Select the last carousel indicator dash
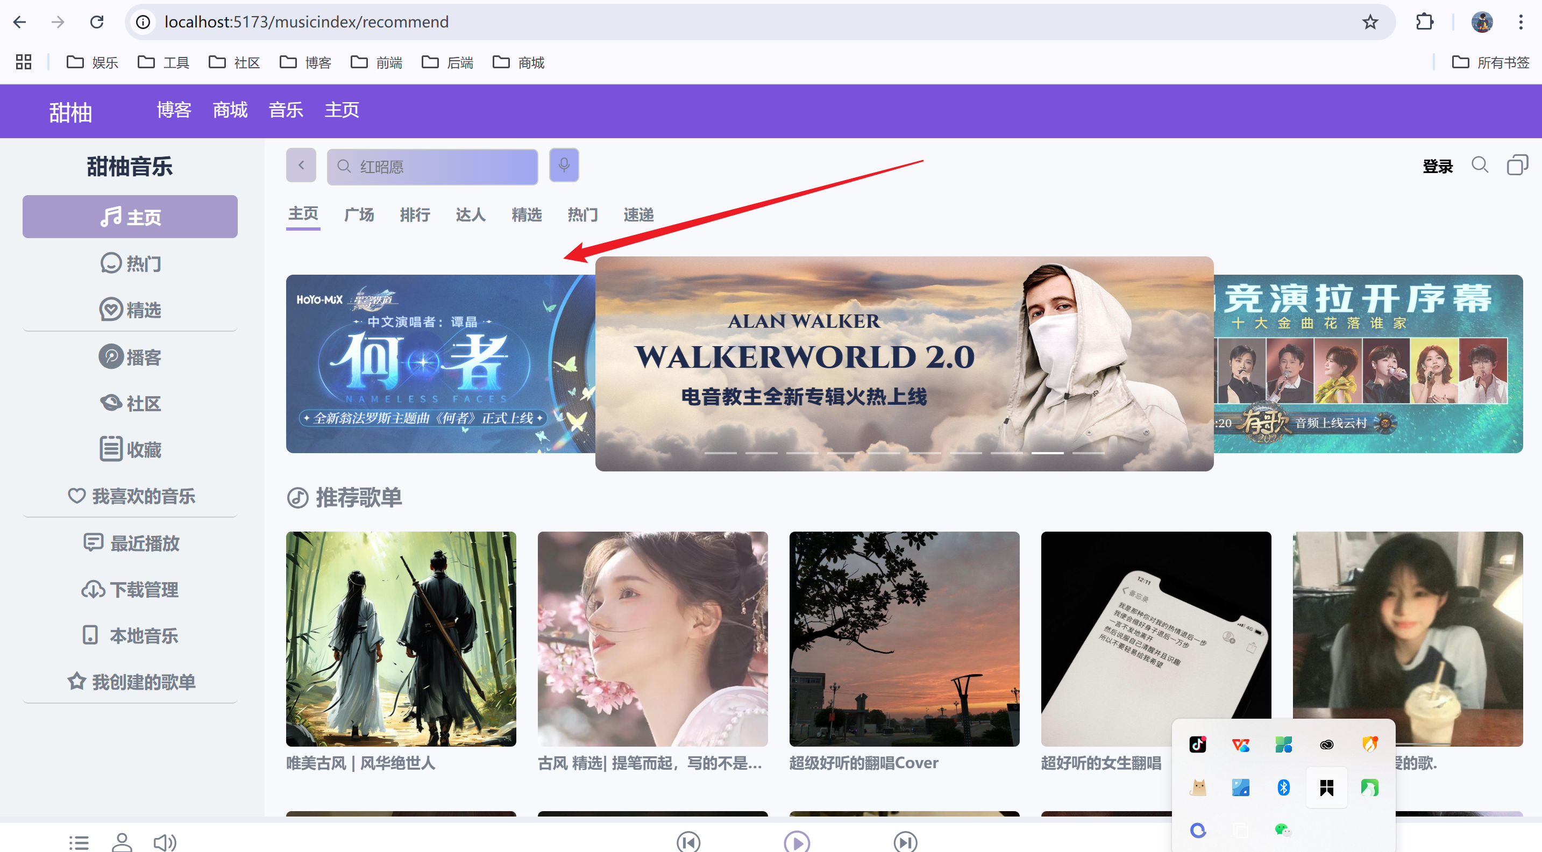 click(1088, 453)
